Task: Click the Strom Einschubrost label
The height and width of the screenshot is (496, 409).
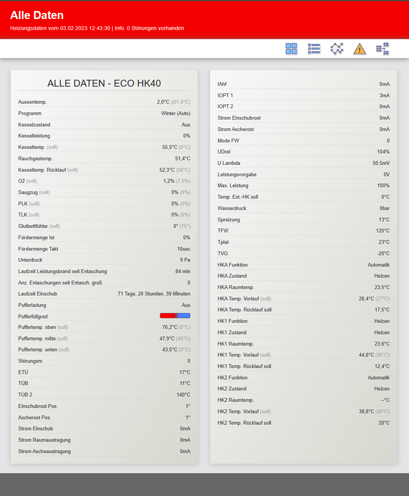Action: (239, 118)
